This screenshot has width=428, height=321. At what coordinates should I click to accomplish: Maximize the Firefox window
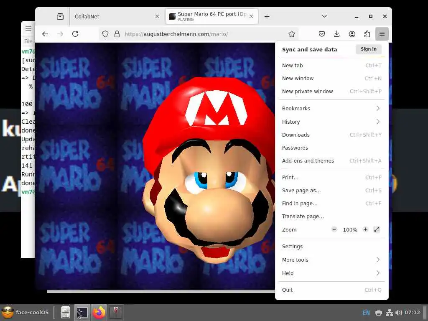point(371,16)
